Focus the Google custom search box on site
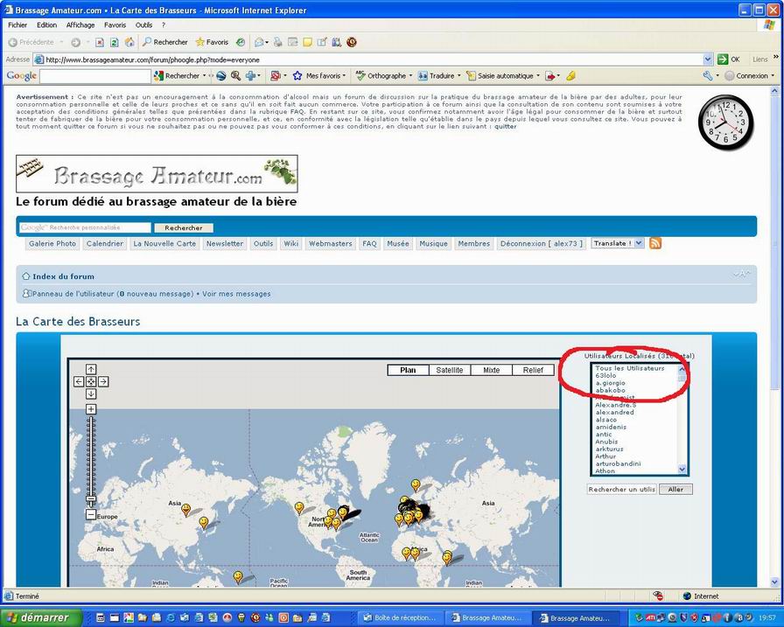Screen dimensions: 784x627 [x=85, y=228]
